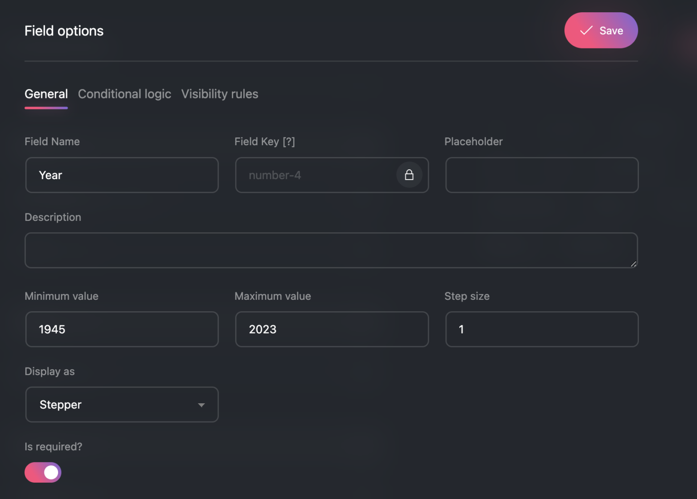This screenshot has height=499, width=697.
Task: Click the Description box resize handle
Action: (633, 264)
